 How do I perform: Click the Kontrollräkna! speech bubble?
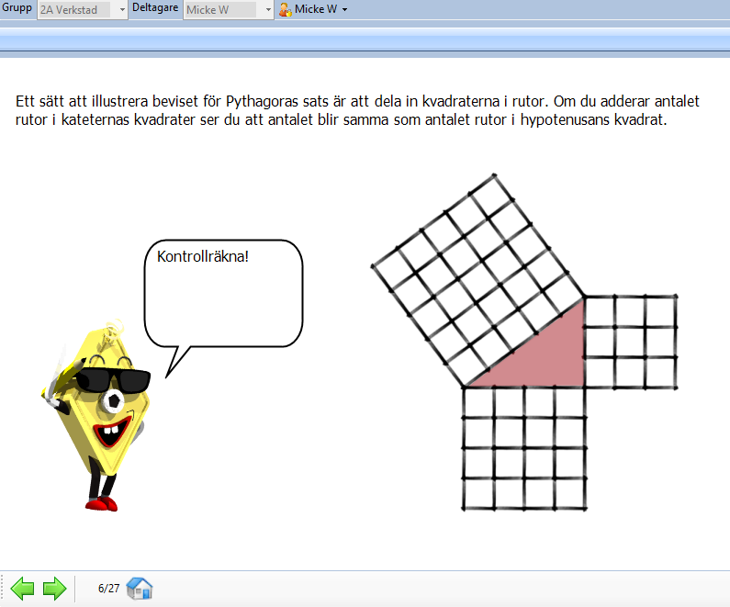pos(223,294)
